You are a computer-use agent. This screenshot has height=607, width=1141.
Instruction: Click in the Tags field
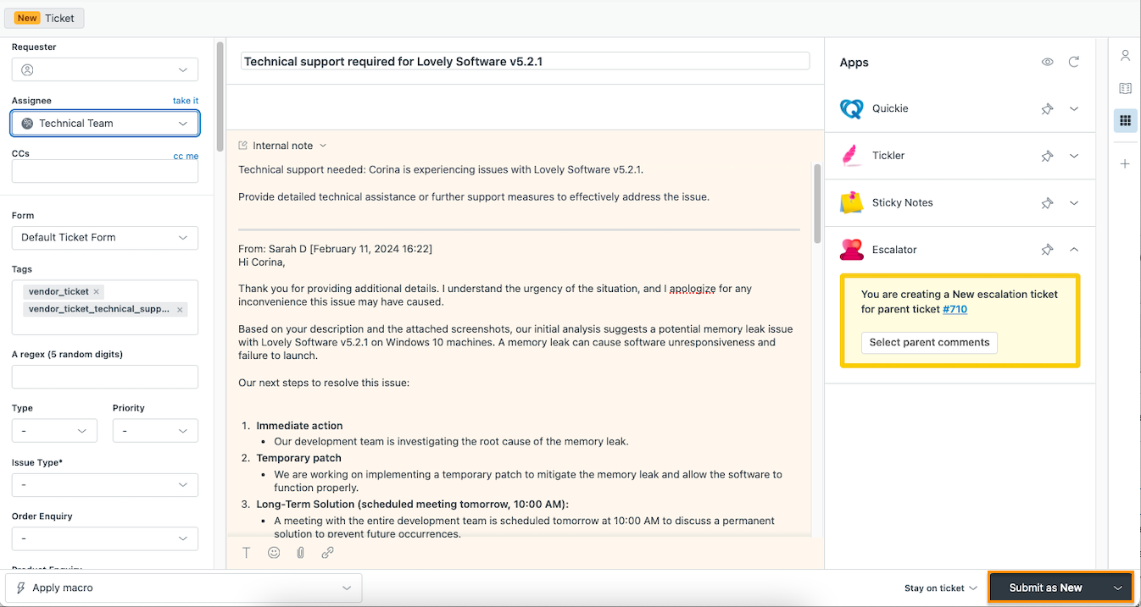pos(105,307)
